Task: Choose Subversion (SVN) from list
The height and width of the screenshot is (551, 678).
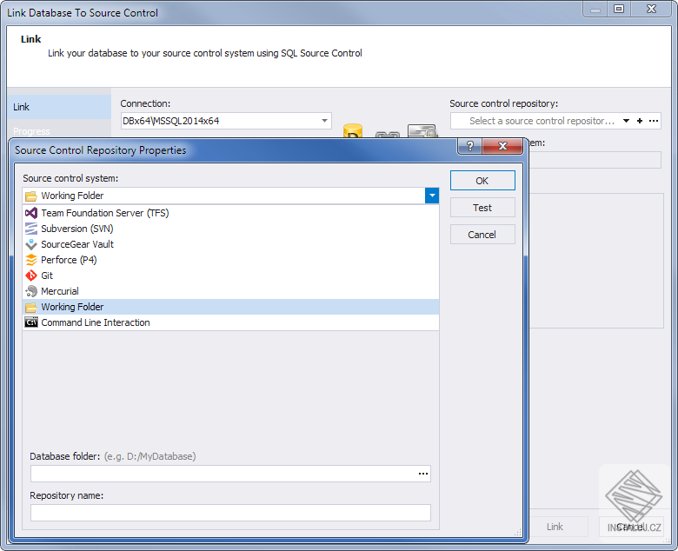Action: click(230, 229)
